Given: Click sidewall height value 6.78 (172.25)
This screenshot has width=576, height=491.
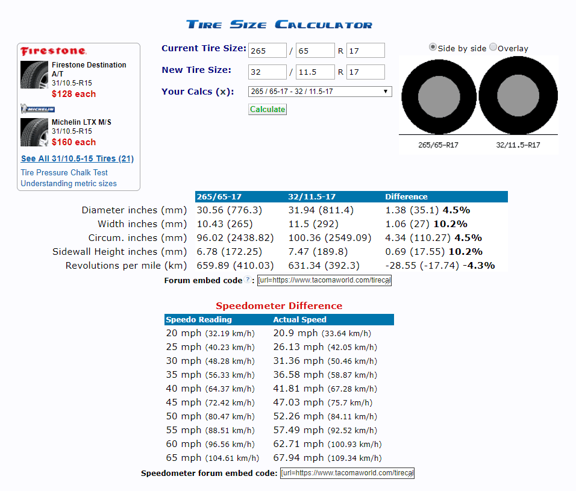Looking at the screenshot, I should pyautogui.click(x=230, y=252).
